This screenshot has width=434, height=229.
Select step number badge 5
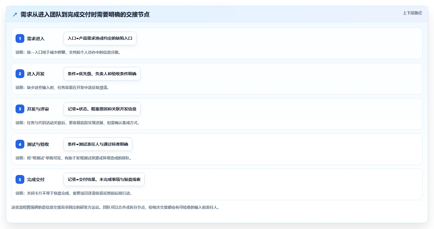[x=20, y=179]
